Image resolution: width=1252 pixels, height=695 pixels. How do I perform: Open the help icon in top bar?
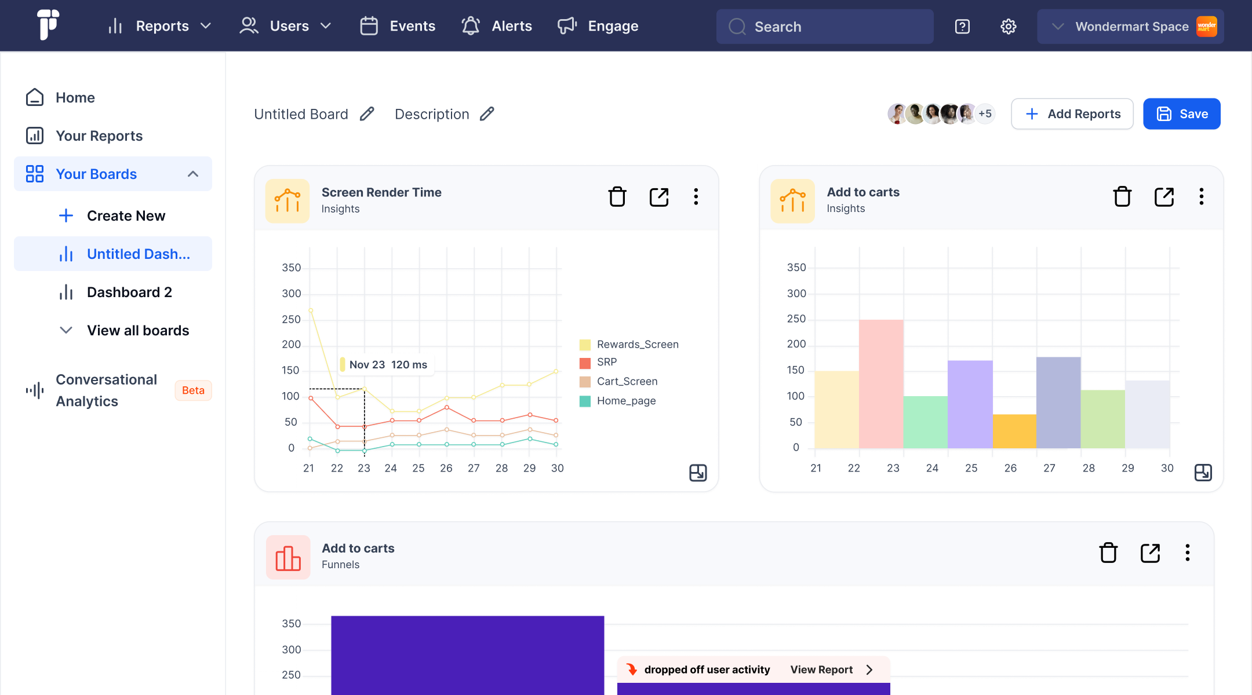(x=962, y=27)
